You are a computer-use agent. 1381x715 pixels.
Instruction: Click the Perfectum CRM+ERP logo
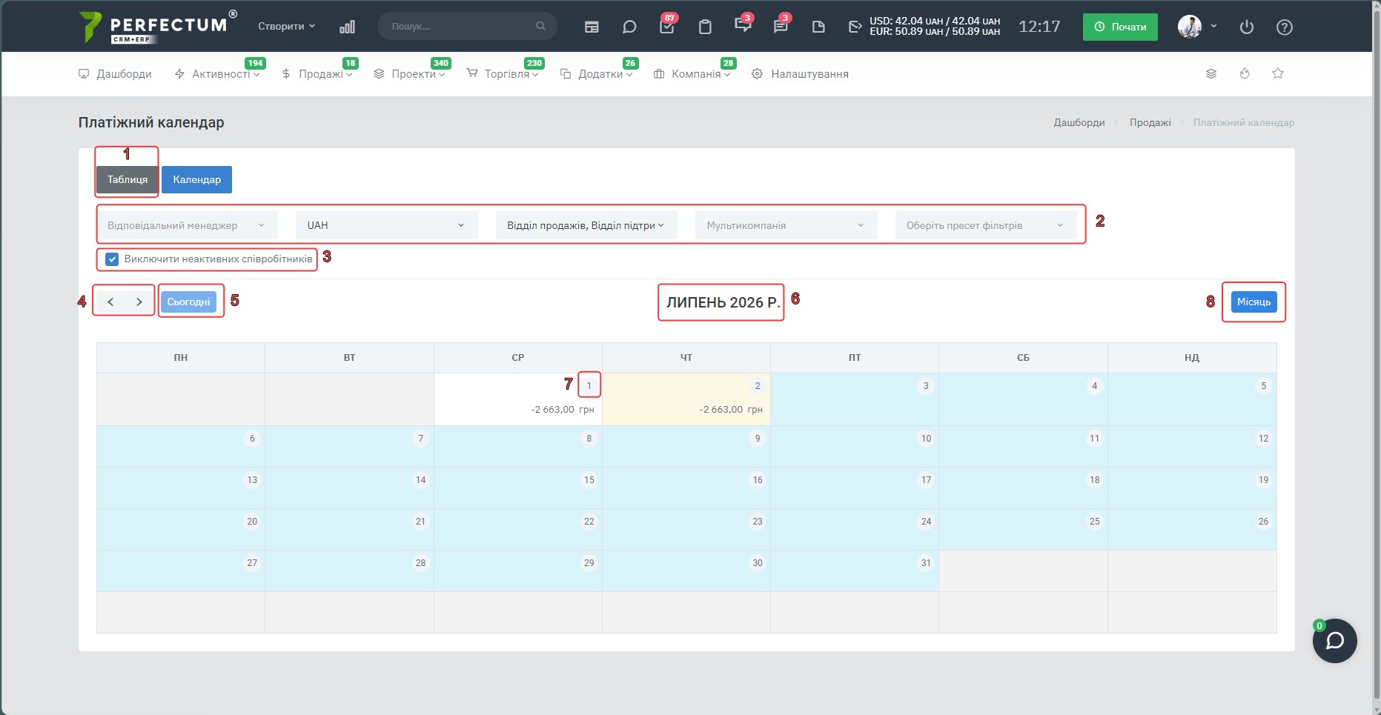(158, 27)
